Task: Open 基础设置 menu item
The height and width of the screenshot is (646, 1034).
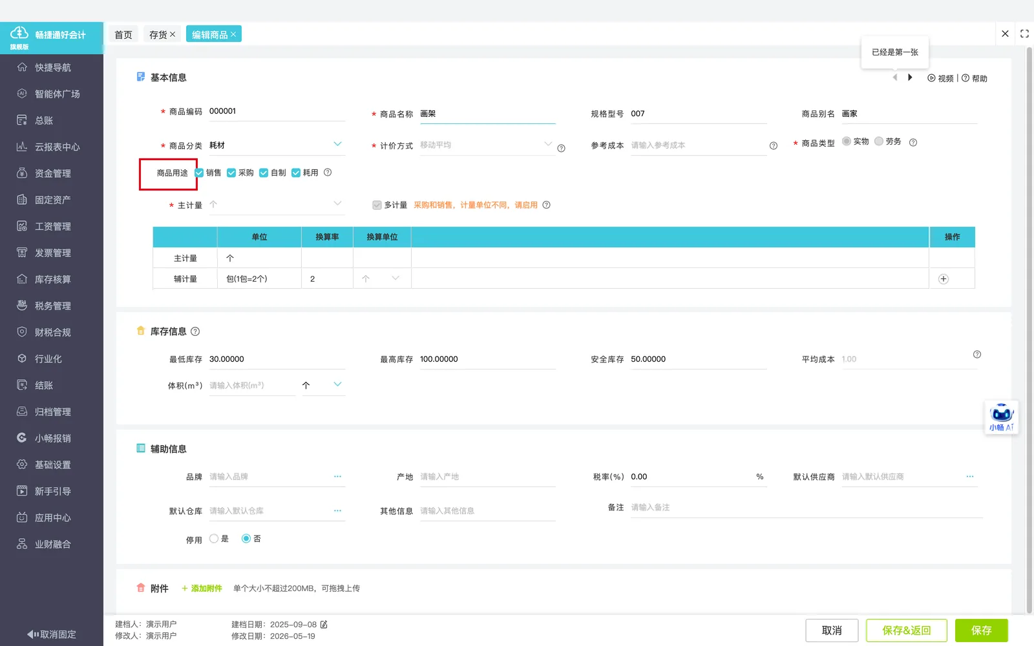Action: [x=52, y=464]
